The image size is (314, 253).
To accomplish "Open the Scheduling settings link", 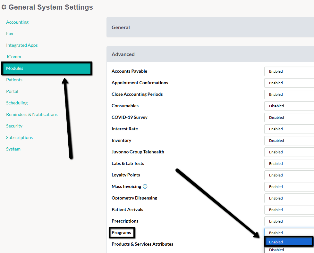I will 17,103.
